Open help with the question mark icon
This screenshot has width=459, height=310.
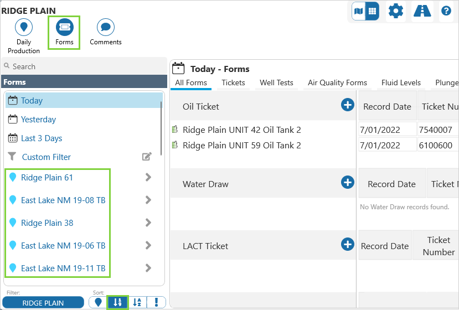[446, 11]
